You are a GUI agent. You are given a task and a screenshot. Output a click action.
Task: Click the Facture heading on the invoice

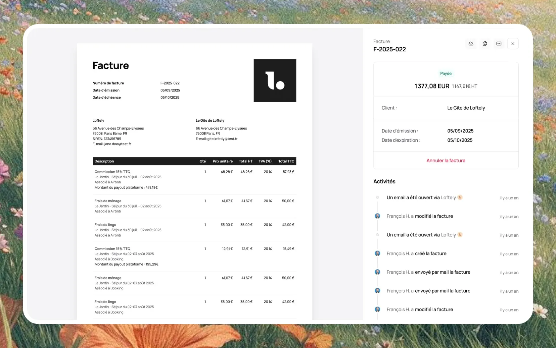tap(111, 66)
